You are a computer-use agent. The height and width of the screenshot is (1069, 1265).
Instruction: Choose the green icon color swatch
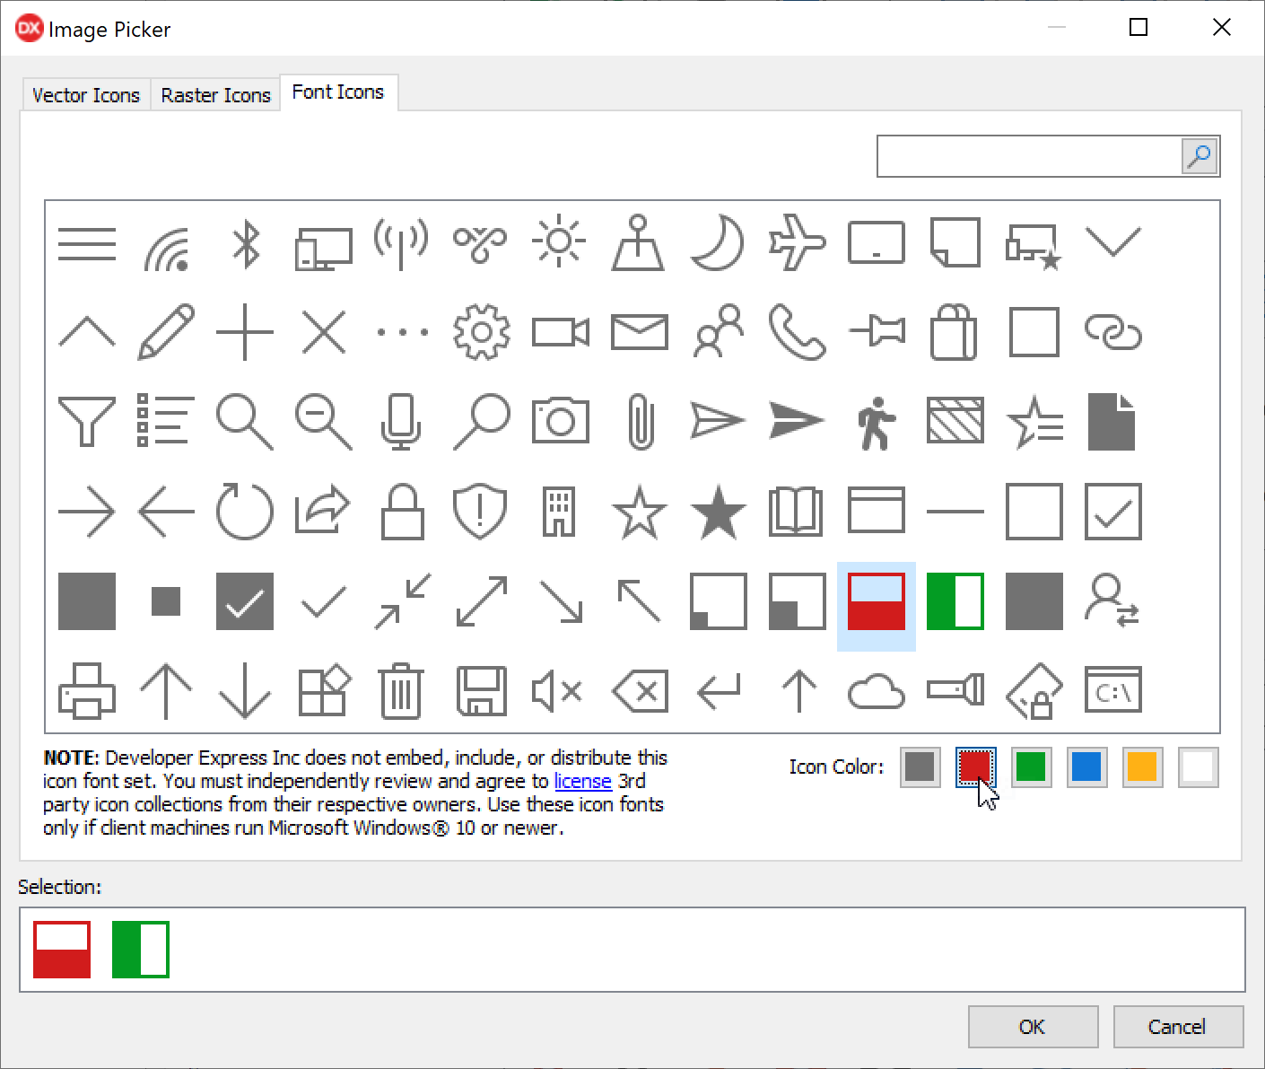tap(1031, 767)
